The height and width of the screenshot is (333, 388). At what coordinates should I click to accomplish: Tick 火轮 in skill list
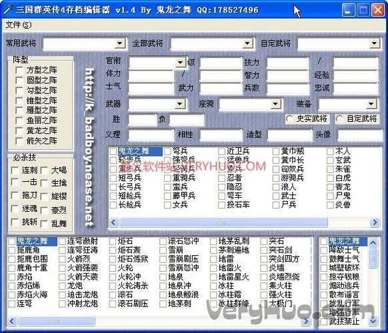[113, 268]
